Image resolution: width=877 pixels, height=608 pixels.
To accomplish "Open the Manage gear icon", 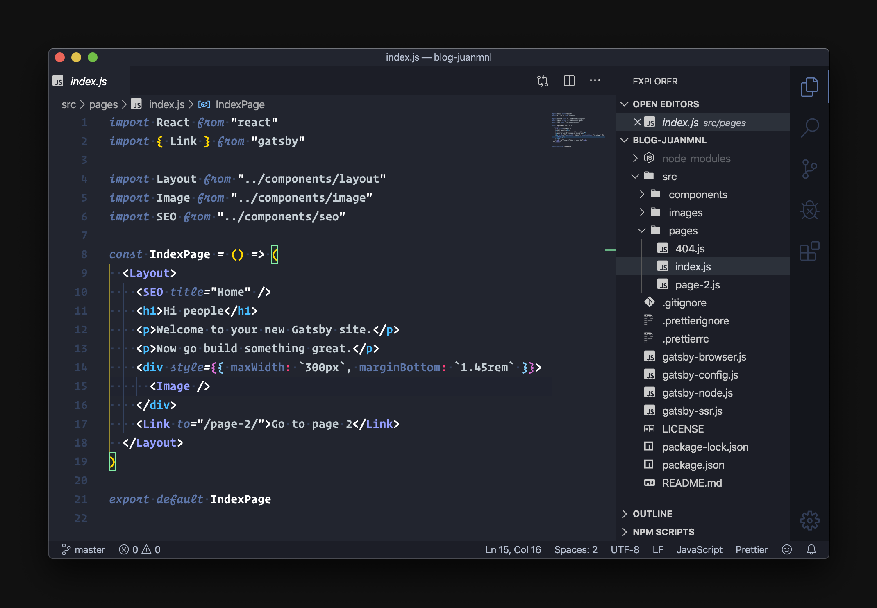I will coord(809,520).
